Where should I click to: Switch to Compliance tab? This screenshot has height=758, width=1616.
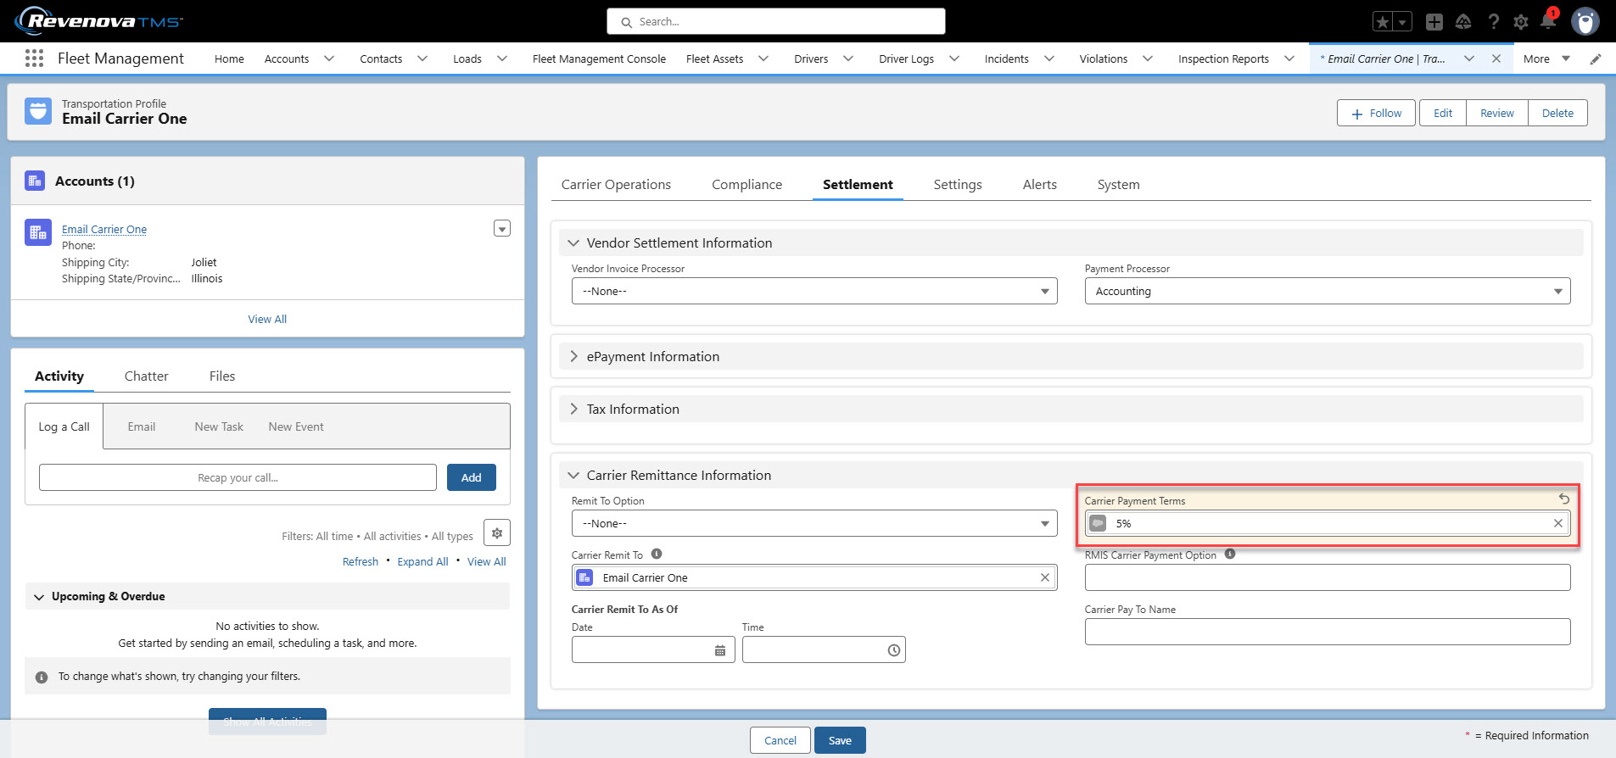(746, 185)
